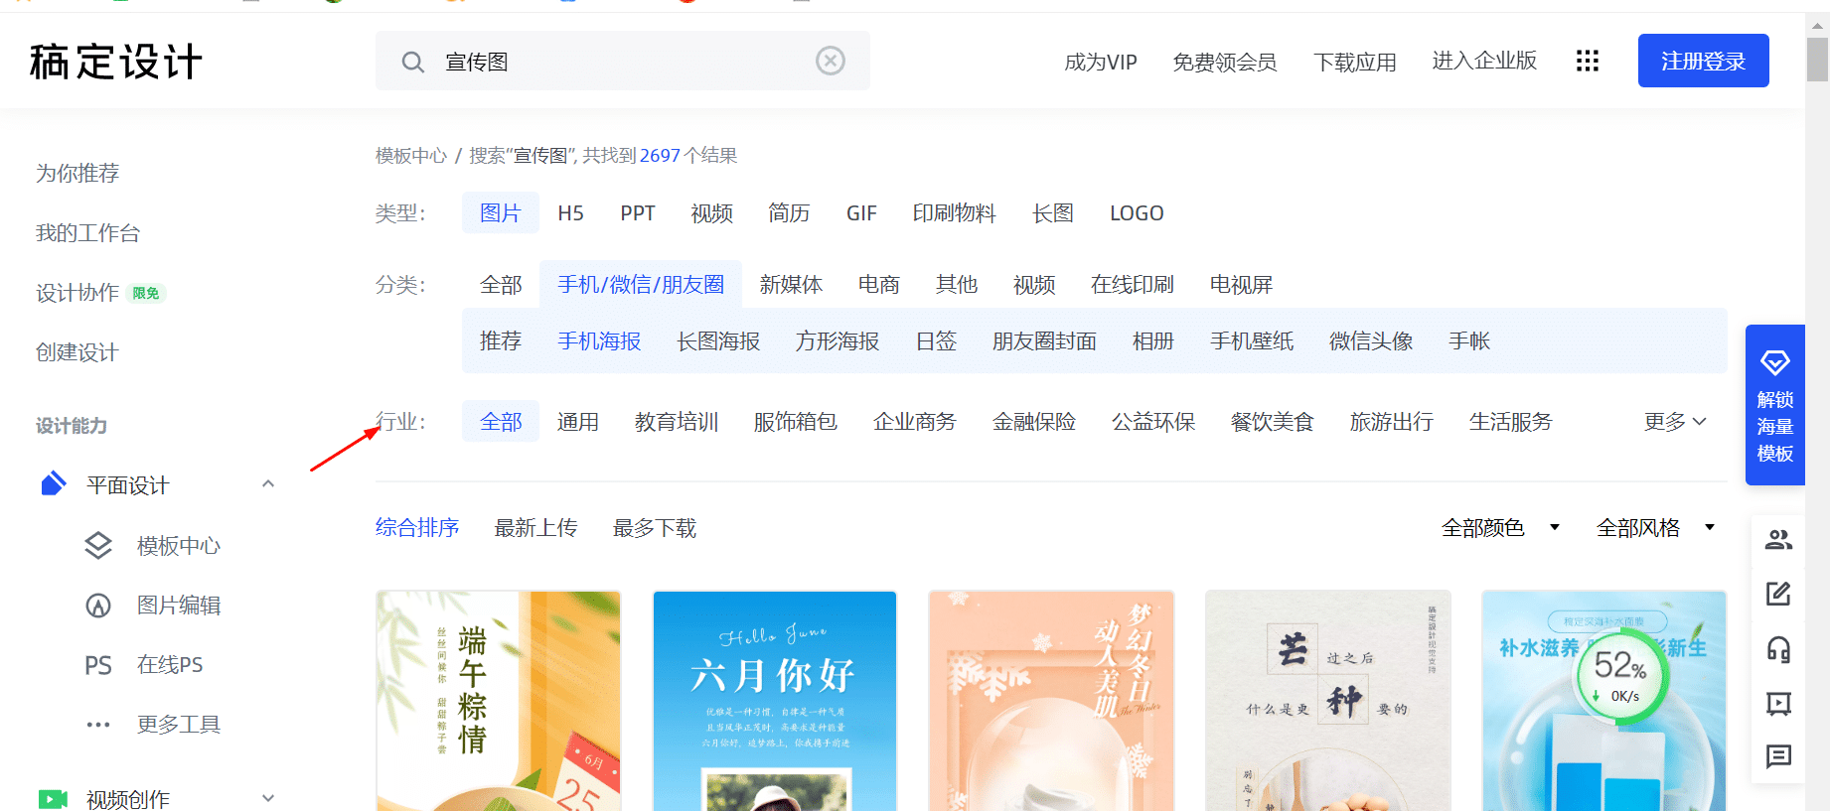1830x811 pixels.
Task: Open 为你推荐 in sidebar
Action: click(77, 173)
